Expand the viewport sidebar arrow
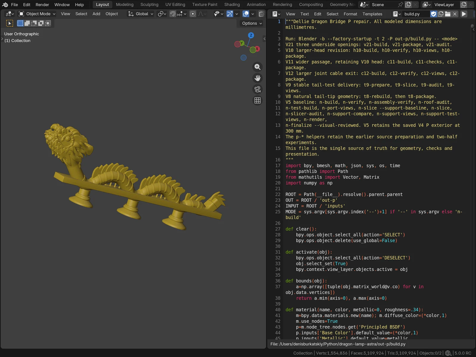The image size is (476, 357). point(264,39)
